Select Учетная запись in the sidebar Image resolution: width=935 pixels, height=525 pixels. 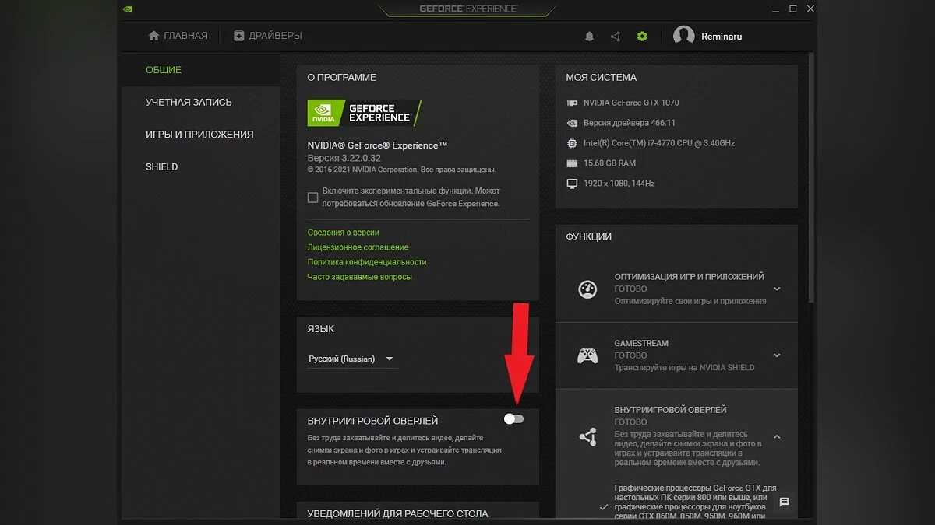point(189,102)
